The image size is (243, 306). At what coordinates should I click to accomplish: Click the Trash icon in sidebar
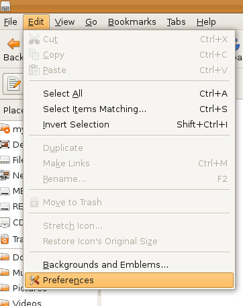(x=5, y=239)
